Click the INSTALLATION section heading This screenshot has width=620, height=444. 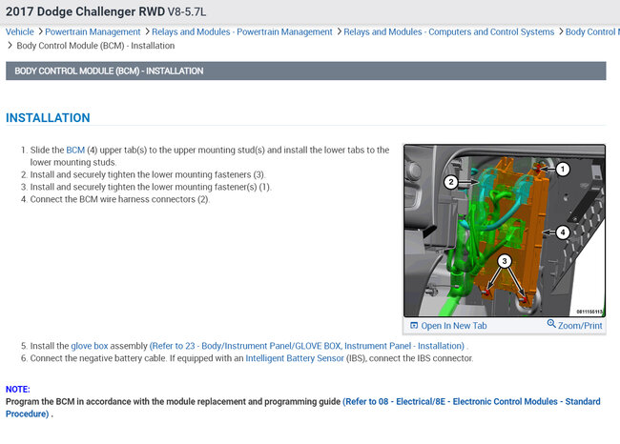pos(48,118)
